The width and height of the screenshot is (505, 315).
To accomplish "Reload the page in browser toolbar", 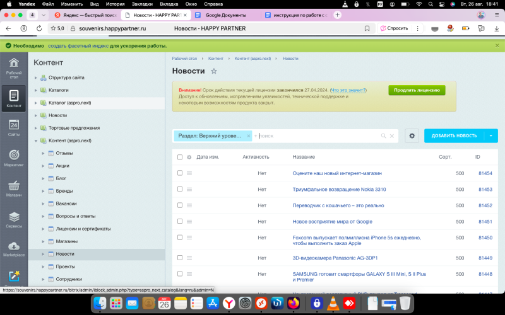I will [x=39, y=28].
